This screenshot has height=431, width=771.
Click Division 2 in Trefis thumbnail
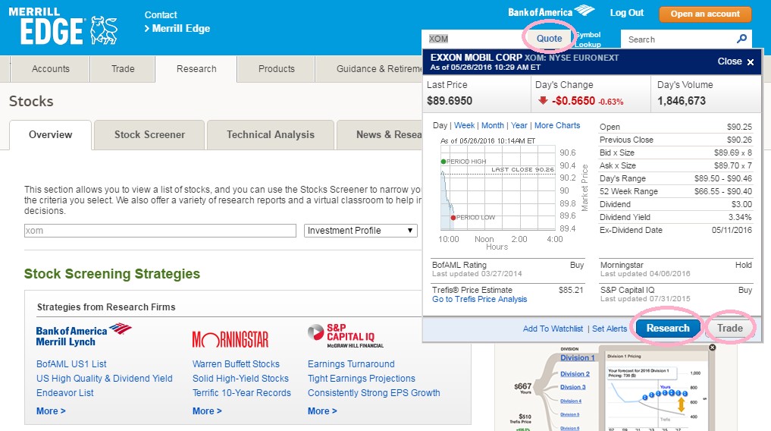pos(575,374)
